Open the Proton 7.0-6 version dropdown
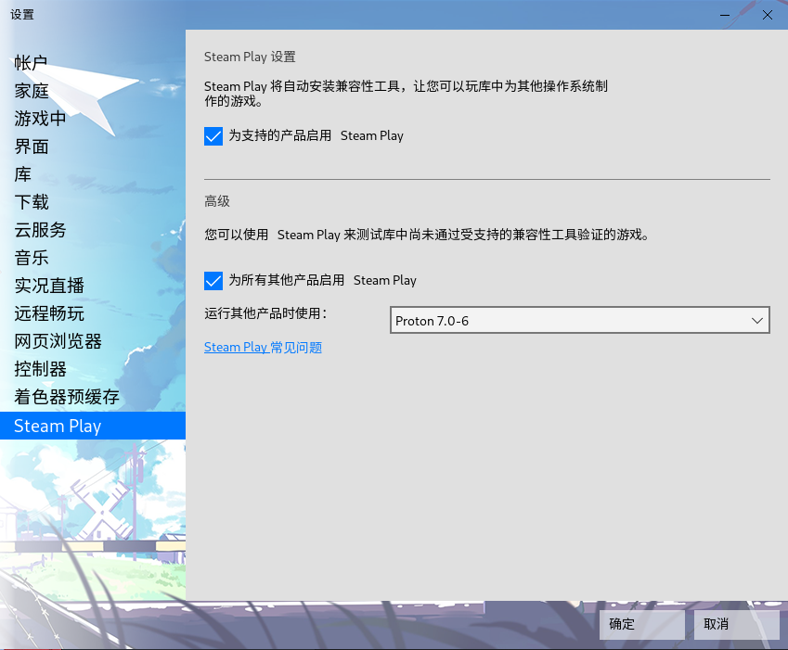Viewport: 788px width, 650px height. coord(579,321)
